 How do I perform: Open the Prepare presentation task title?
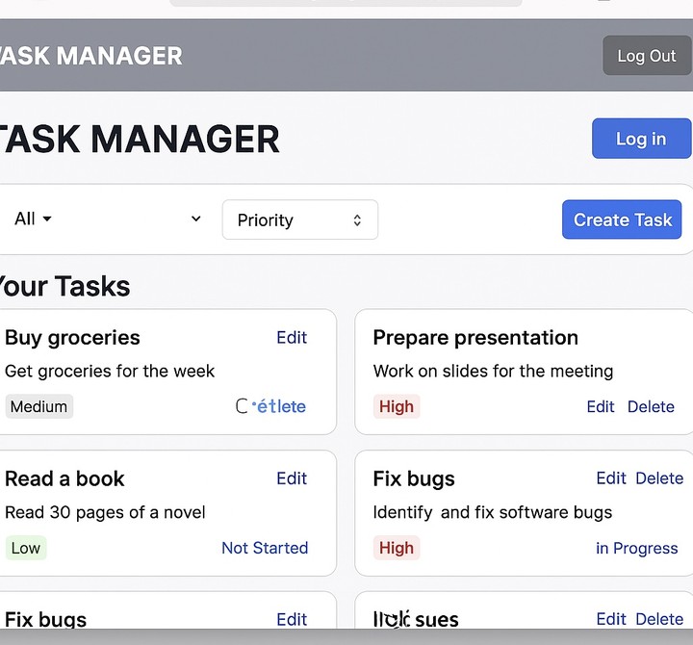pos(475,338)
